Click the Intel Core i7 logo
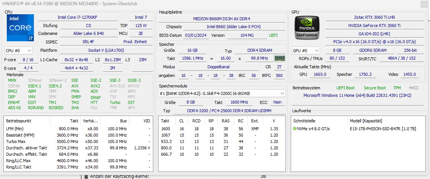The image size is (430, 179). 20,28
